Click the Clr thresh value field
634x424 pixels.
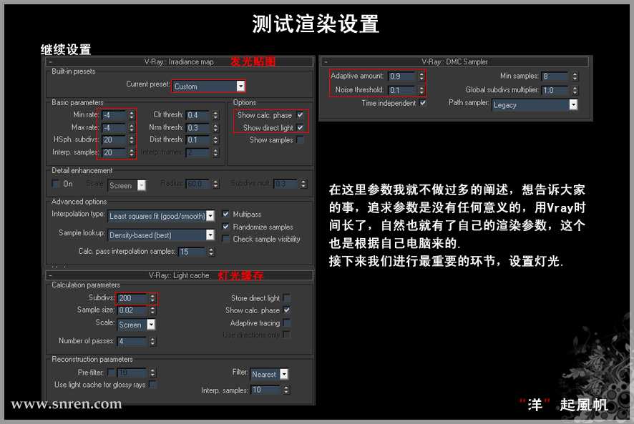click(198, 115)
